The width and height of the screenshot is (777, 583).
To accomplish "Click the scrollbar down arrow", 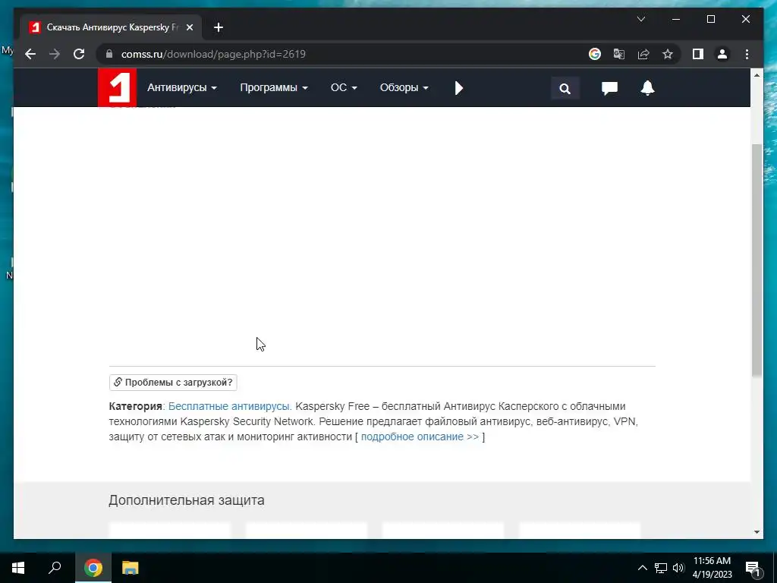I will 757,532.
